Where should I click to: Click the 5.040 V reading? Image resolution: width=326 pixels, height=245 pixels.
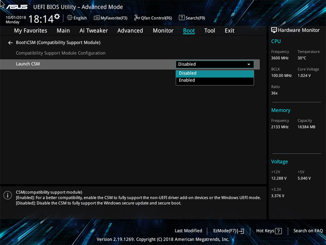pos(304,178)
